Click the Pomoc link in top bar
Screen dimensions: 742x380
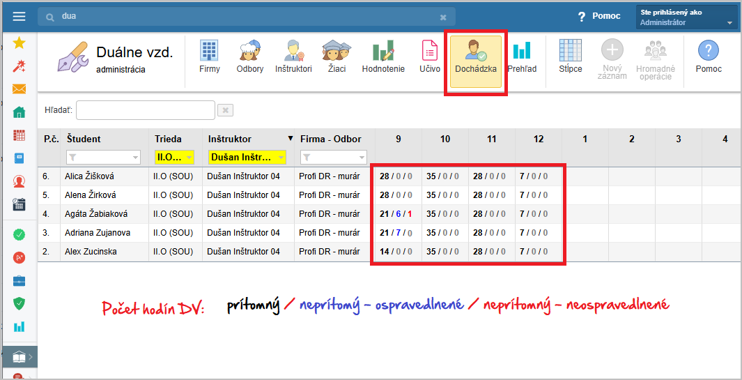click(599, 17)
